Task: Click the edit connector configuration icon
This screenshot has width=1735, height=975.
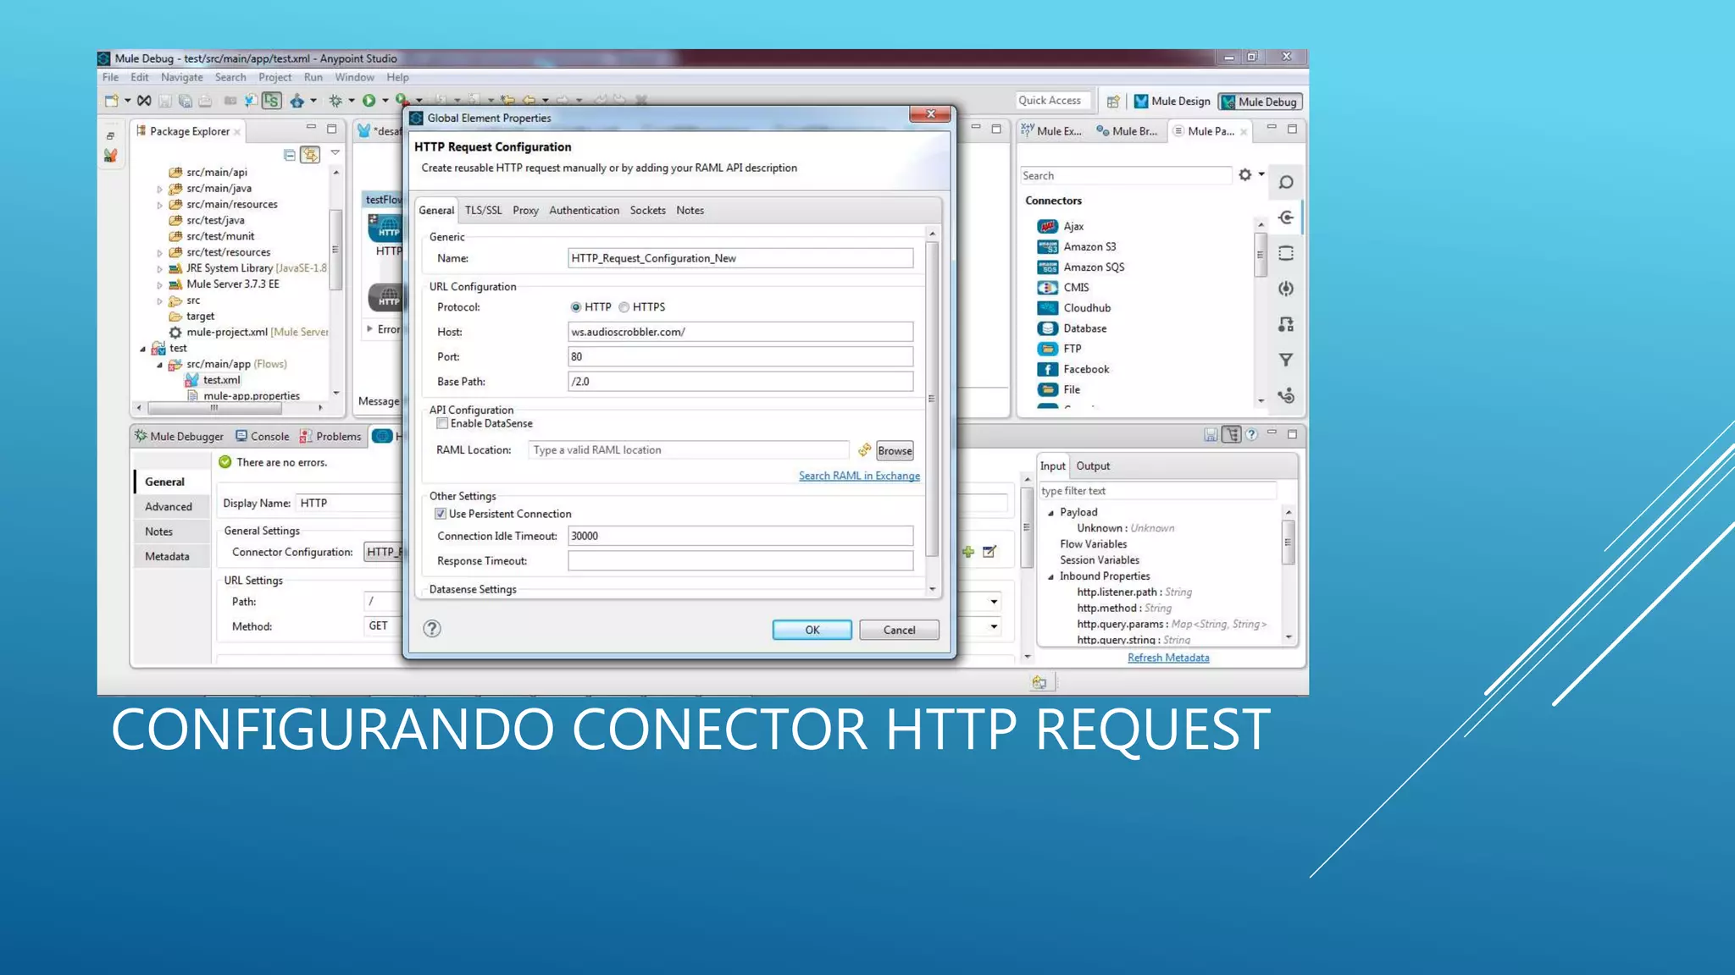Action: (989, 552)
